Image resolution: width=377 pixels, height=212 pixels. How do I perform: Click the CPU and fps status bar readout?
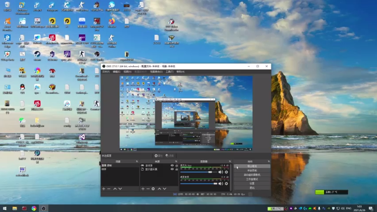[233, 194]
